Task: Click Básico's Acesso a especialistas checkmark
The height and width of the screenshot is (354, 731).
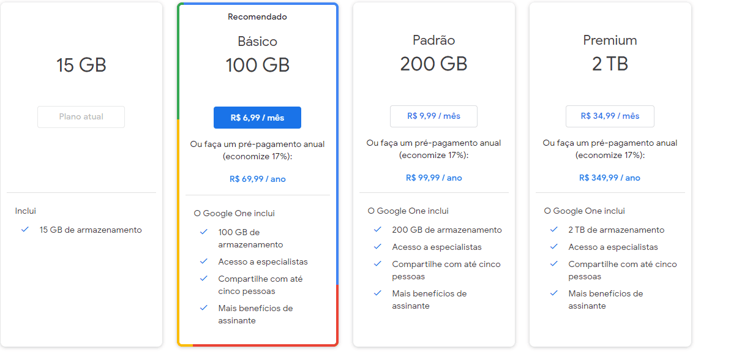Action: [x=204, y=262]
